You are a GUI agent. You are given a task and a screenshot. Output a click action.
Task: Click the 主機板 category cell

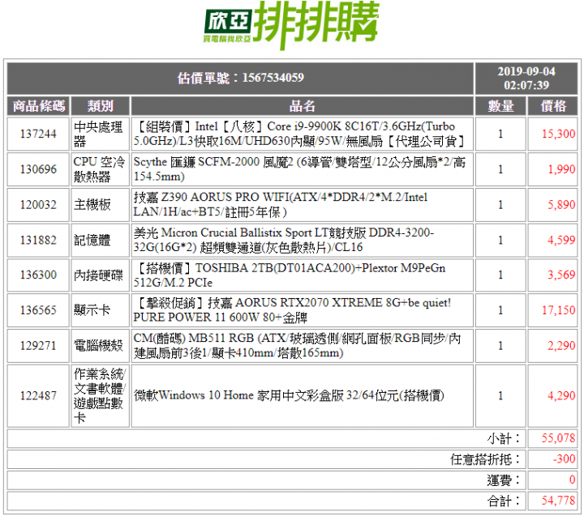101,205
